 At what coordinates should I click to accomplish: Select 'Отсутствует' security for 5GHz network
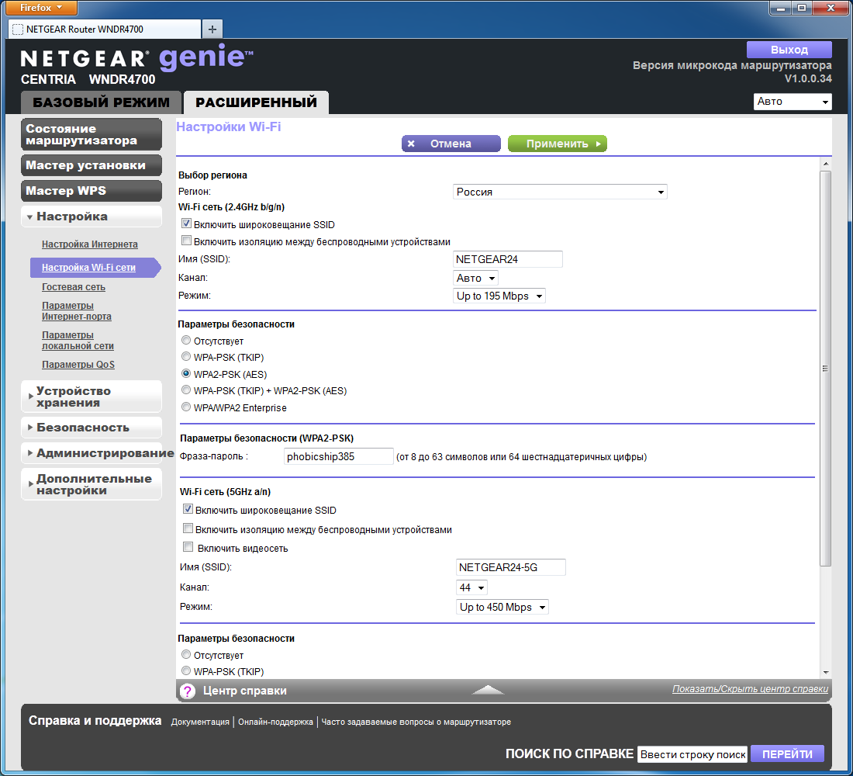[186, 655]
